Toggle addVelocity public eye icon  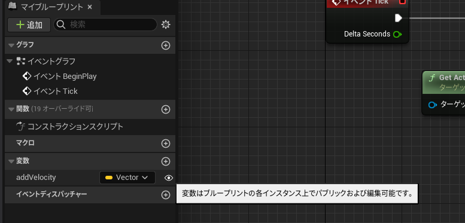[x=168, y=178]
